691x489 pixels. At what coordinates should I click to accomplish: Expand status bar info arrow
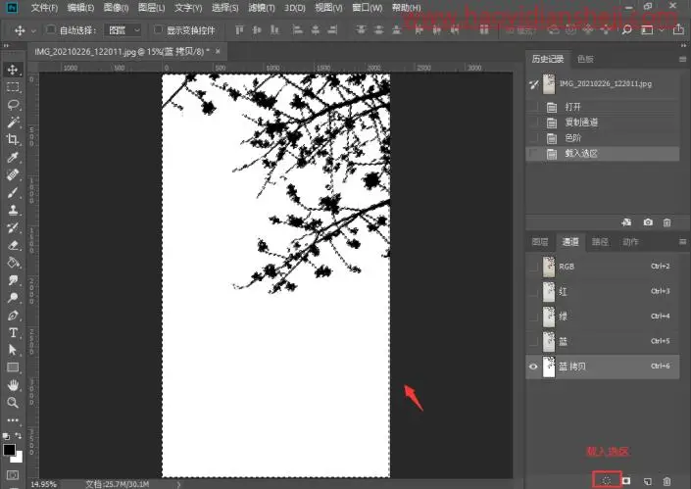[178, 485]
